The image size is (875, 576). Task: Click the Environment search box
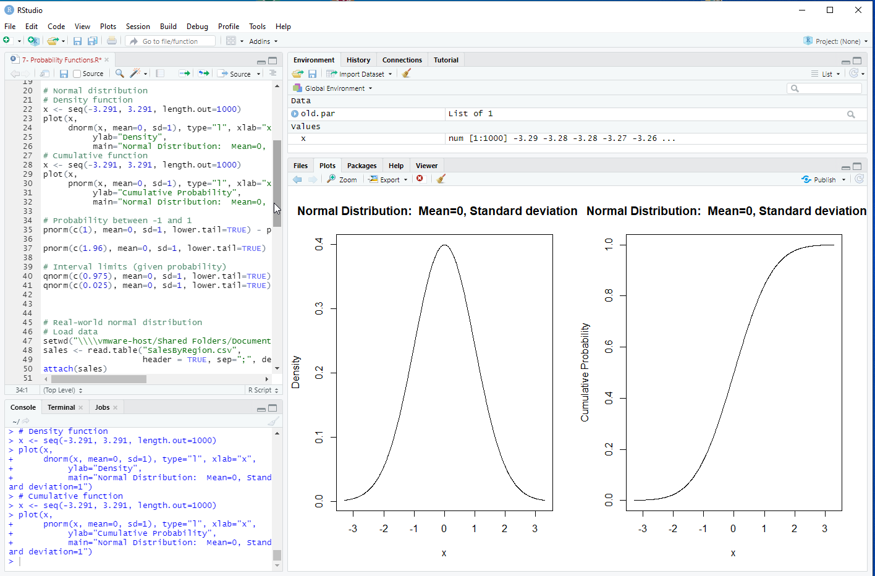[x=824, y=88]
